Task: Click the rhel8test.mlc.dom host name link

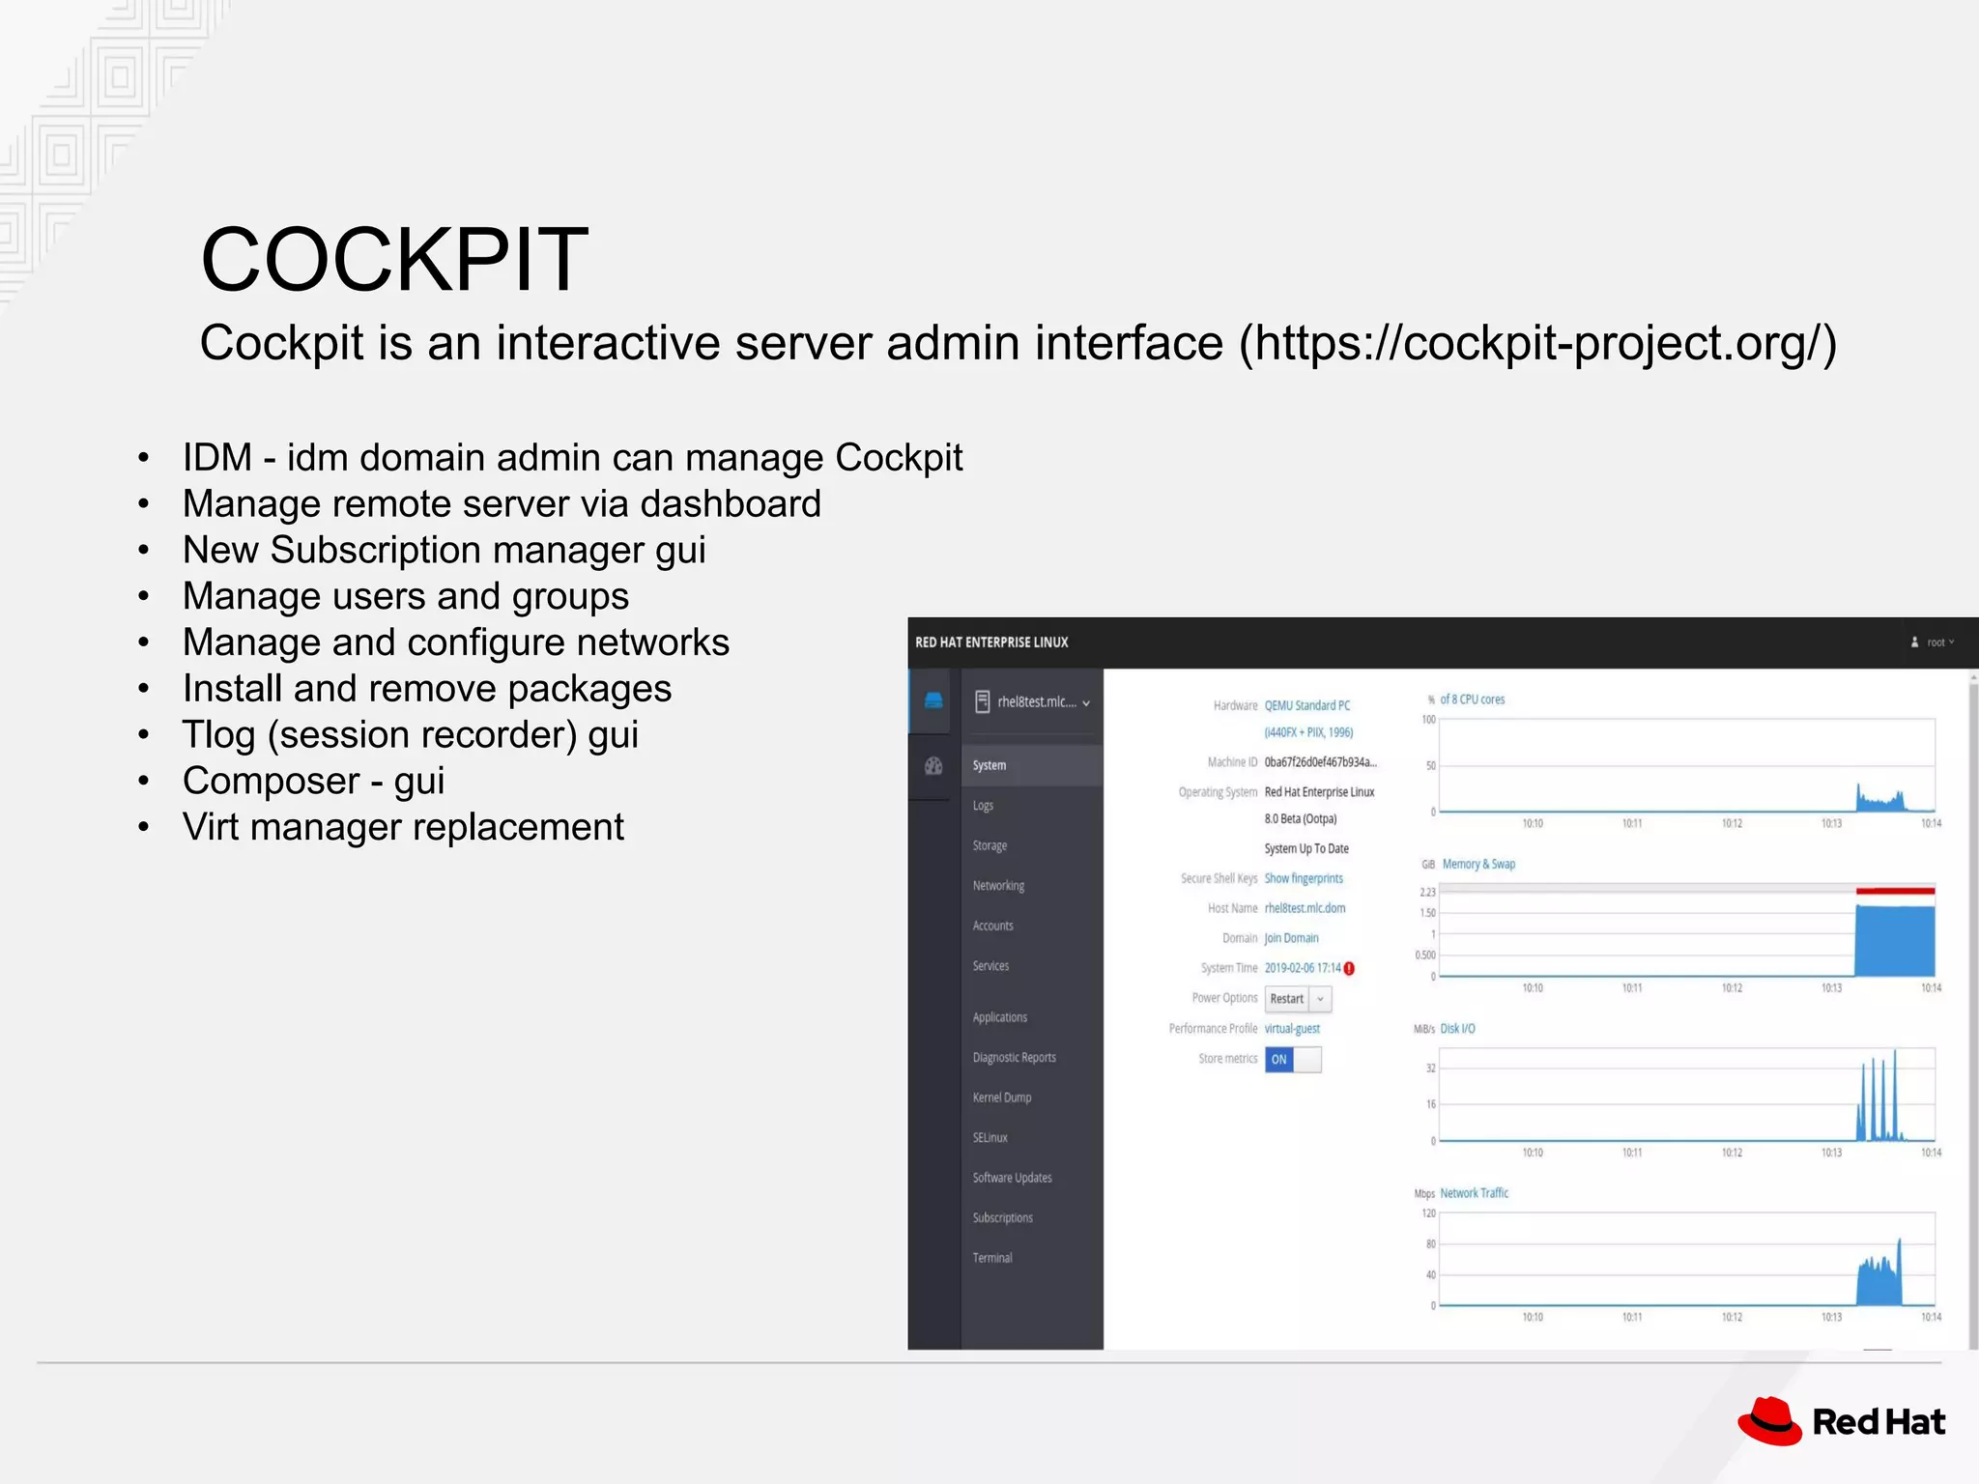Action: click(x=1305, y=908)
